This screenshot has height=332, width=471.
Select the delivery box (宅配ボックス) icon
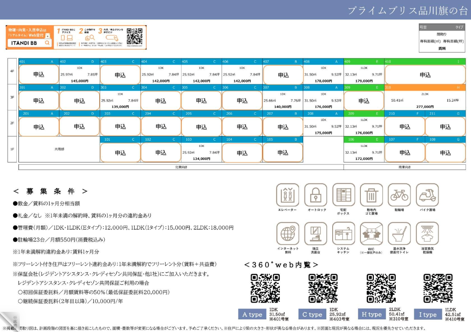coord(343,195)
